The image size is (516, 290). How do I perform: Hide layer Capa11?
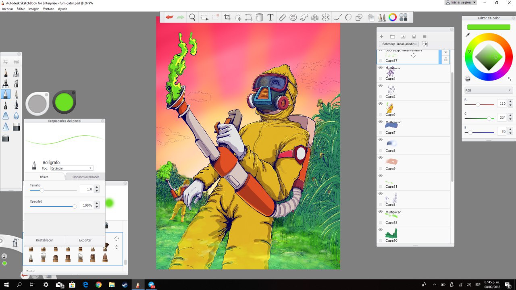coord(381,176)
